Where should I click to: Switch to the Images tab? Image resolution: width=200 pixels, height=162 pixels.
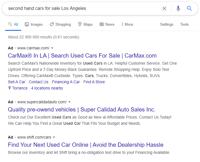click(34, 24)
